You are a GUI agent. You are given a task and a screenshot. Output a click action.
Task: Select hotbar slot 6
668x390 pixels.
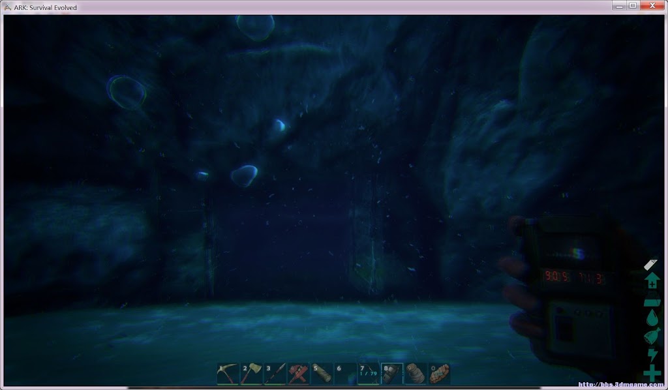345,374
